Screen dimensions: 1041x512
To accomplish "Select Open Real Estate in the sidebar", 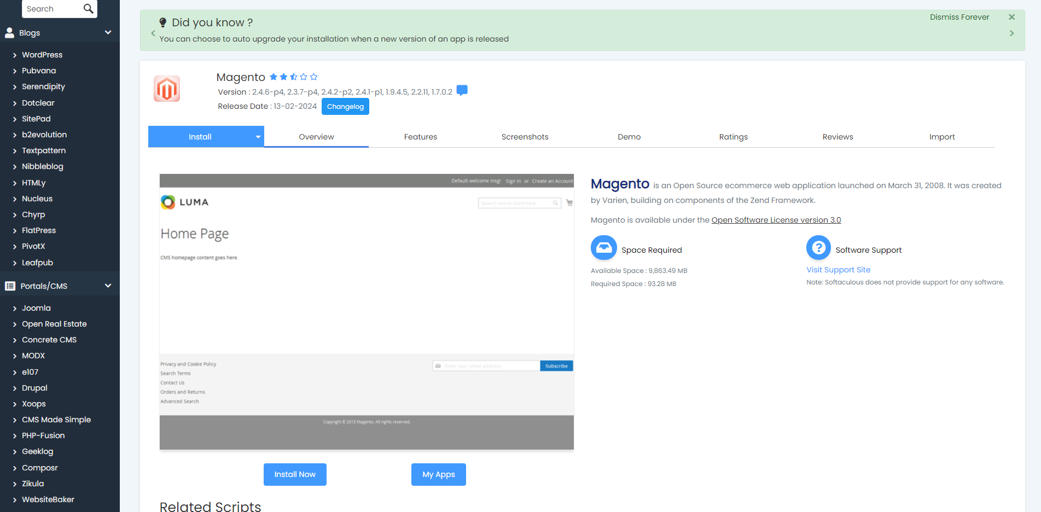I will [54, 324].
